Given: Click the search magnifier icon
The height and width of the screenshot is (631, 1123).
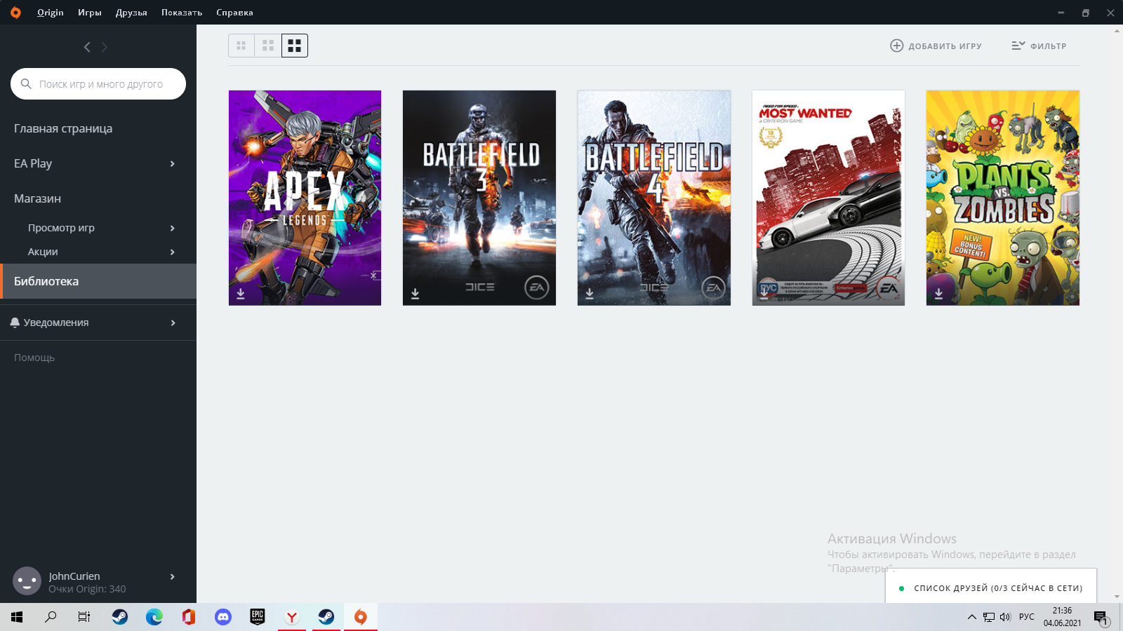Looking at the screenshot, I should click(26, 83).
